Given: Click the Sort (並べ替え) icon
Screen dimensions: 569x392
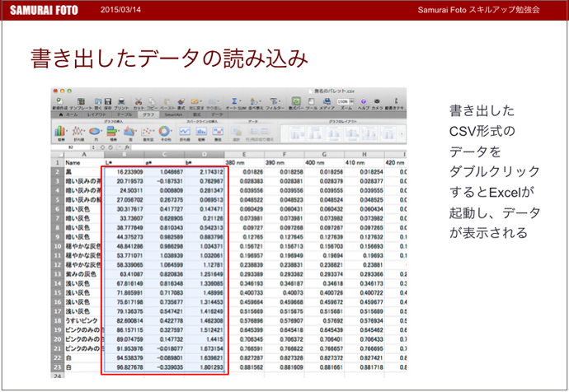Looking at the screenshot, I should (x=253, y=101).
